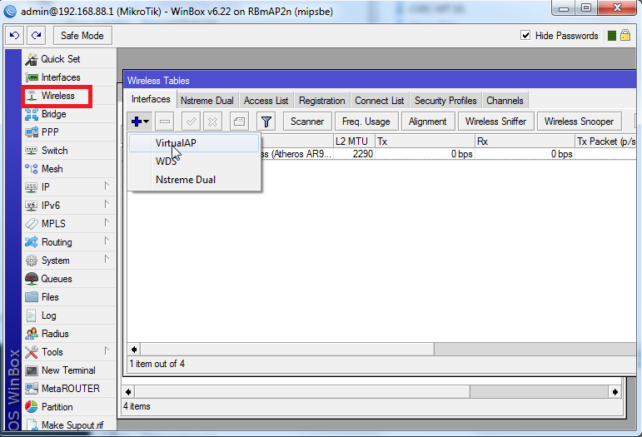This screenshot has width=642, height=437.
Task: Click the redo arrow icon in toolbar
Action: click(x=36, y=36)
